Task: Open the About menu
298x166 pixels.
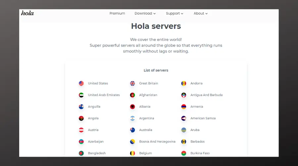Action: 201,13
